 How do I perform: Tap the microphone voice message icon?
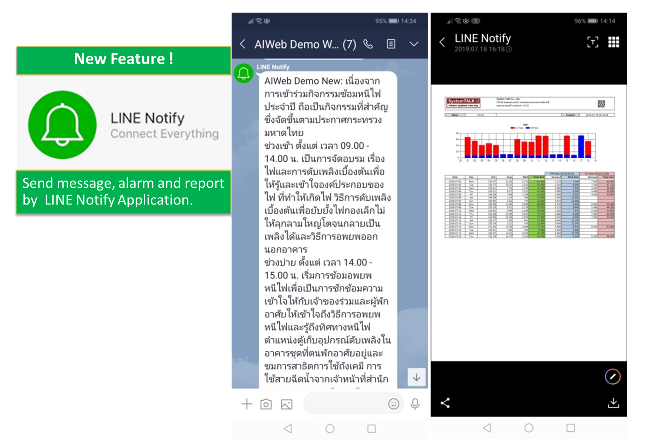415,404
